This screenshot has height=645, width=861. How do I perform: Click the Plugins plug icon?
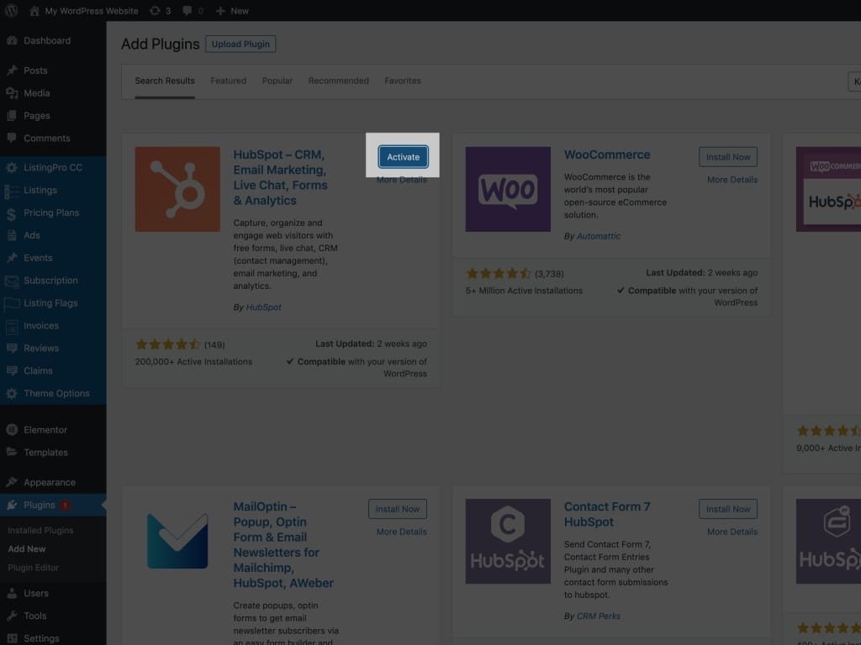[x=12, y=505]
